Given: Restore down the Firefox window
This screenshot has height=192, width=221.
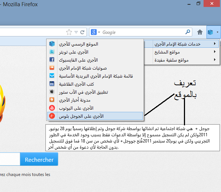Looking at the screenshot, I should [x=198, y=4].
